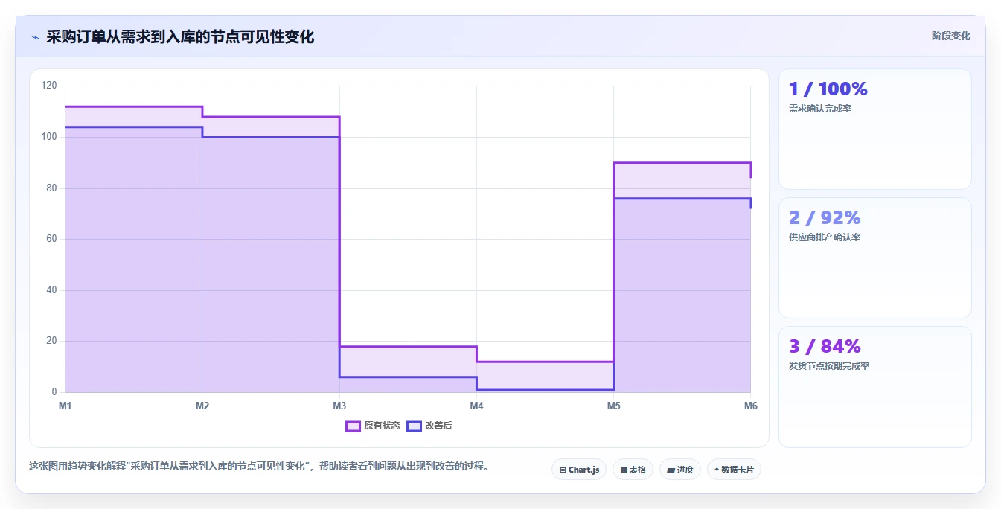Click the lightning icon beside the chart title

pyautogui.click(x=35, y=36)
